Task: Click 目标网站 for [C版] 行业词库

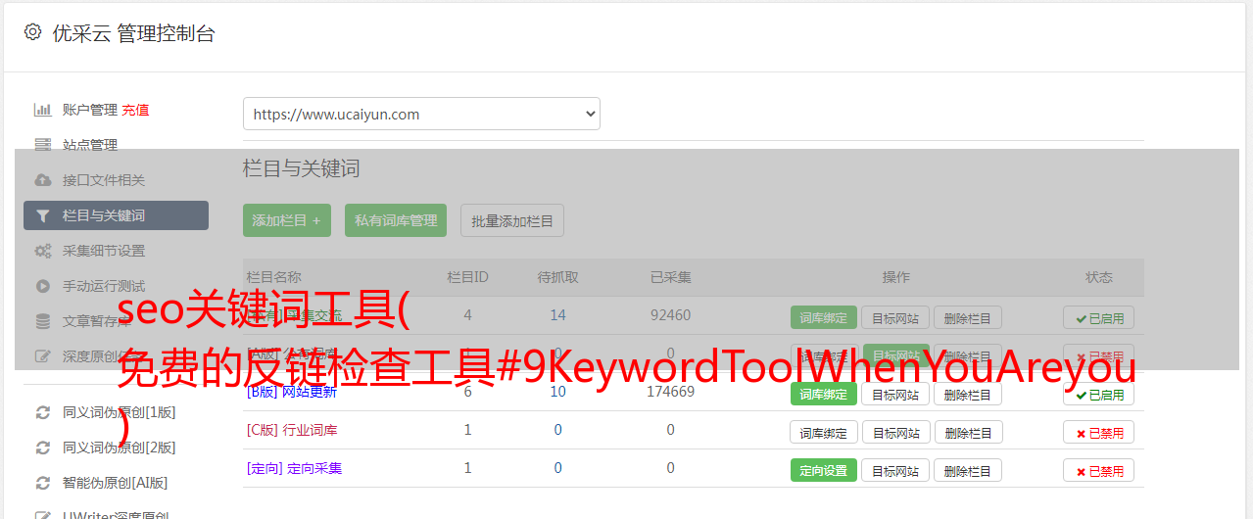Action: click(895, 432)
